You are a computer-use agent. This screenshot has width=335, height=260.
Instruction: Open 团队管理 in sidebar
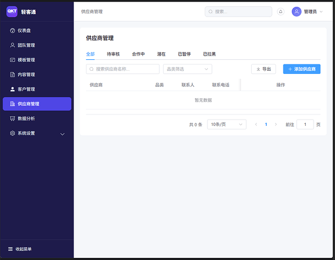[x=37, y=45]
